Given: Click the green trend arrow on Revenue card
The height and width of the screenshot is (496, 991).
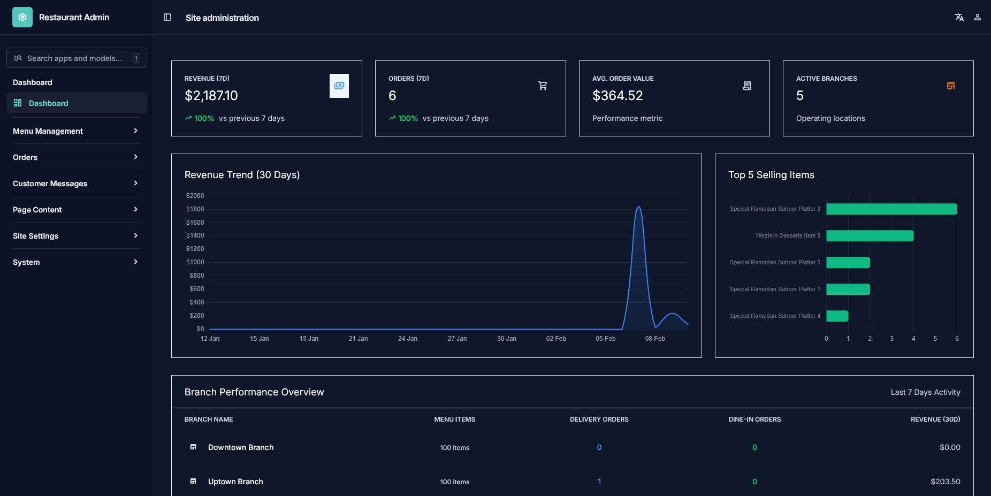Looking at the screenshot, I should click(187, 118).
